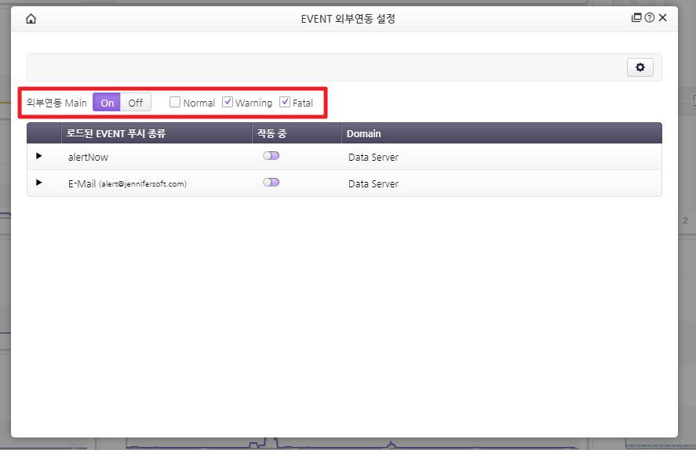Toggle the E-Mail 작동 중 switch
Image resolution: width=696 pixels, height=450 pixels.
click(x=271, y=183)
